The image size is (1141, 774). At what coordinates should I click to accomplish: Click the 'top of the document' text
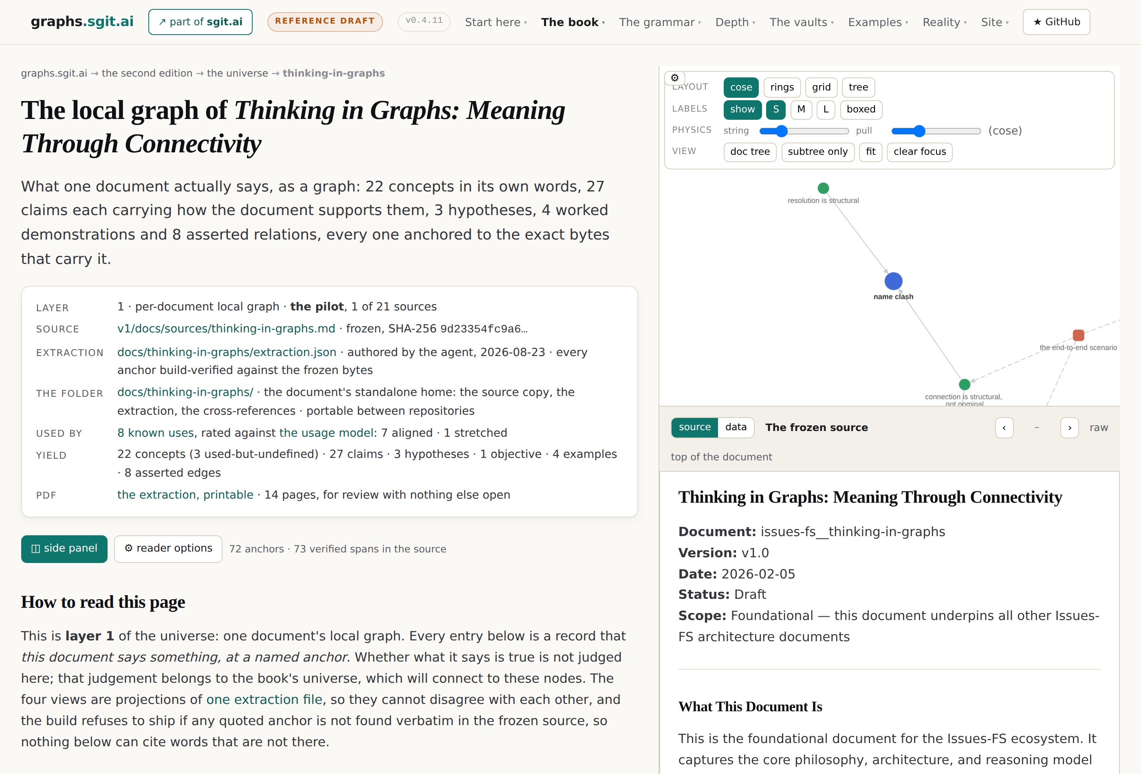point(721,457)
